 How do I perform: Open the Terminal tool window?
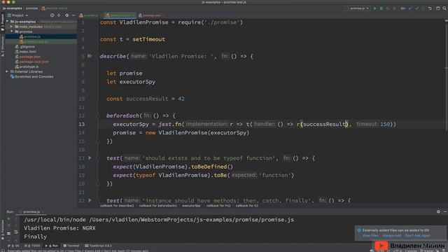(71, 246)
